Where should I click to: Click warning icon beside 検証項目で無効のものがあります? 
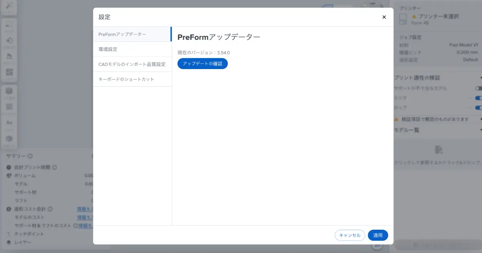(x=396, y=119)
